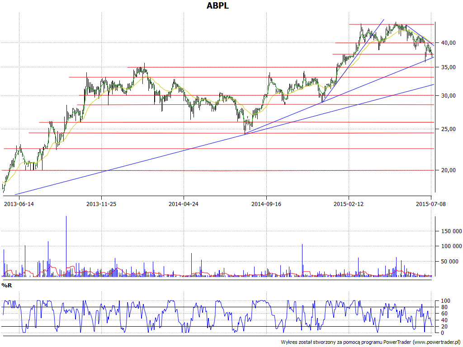Viewport: 463px width, 347px height.
Task: Select the 2015-07-08 date label
Action: (431, 204)
